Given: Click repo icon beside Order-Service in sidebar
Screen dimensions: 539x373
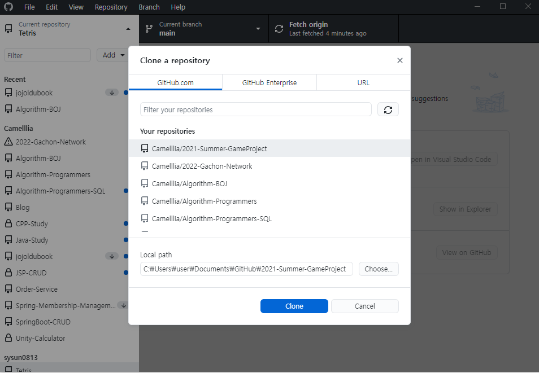Looking at the screenshot, I should point(8,289).
